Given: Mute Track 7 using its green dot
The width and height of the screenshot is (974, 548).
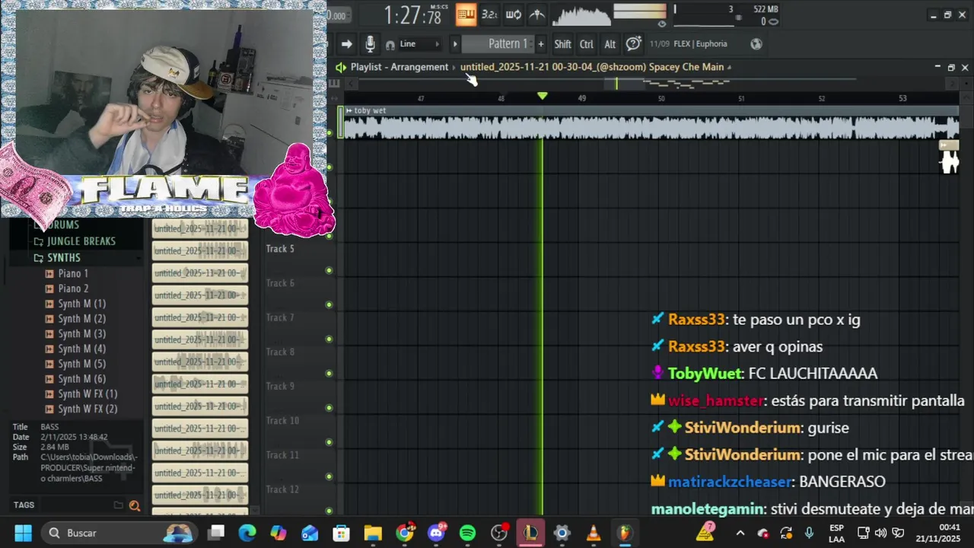Looking at the screenshot, I should coord(329,339).
